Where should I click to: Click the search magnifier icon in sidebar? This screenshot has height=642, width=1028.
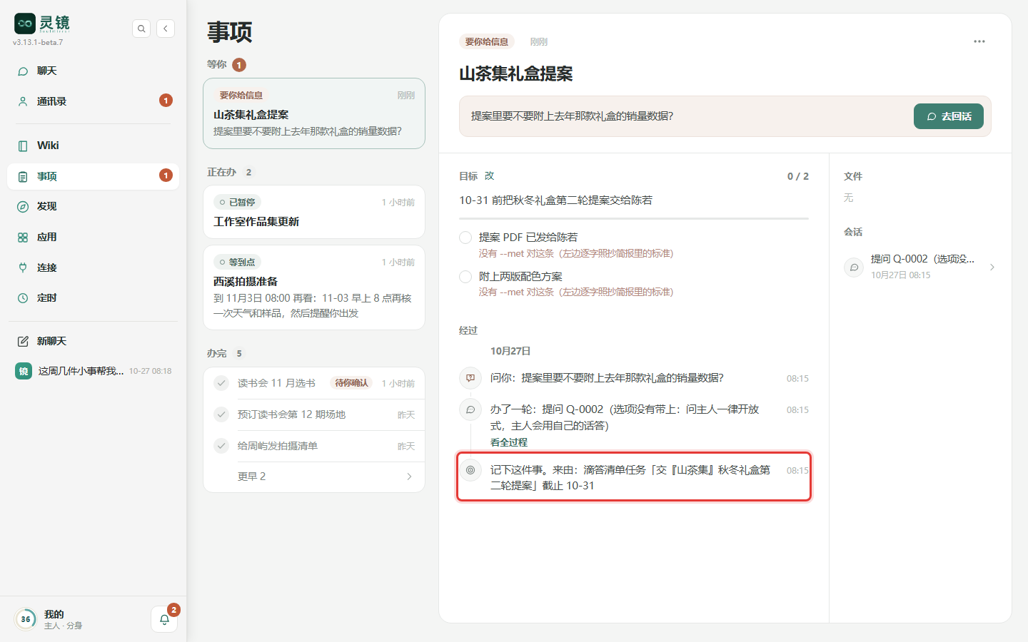coord(141,29)
